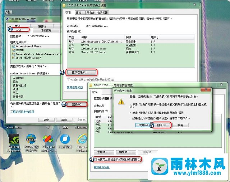Open 了解访问控制和权限 link
230x182 pixels.
tap(22, 112)
